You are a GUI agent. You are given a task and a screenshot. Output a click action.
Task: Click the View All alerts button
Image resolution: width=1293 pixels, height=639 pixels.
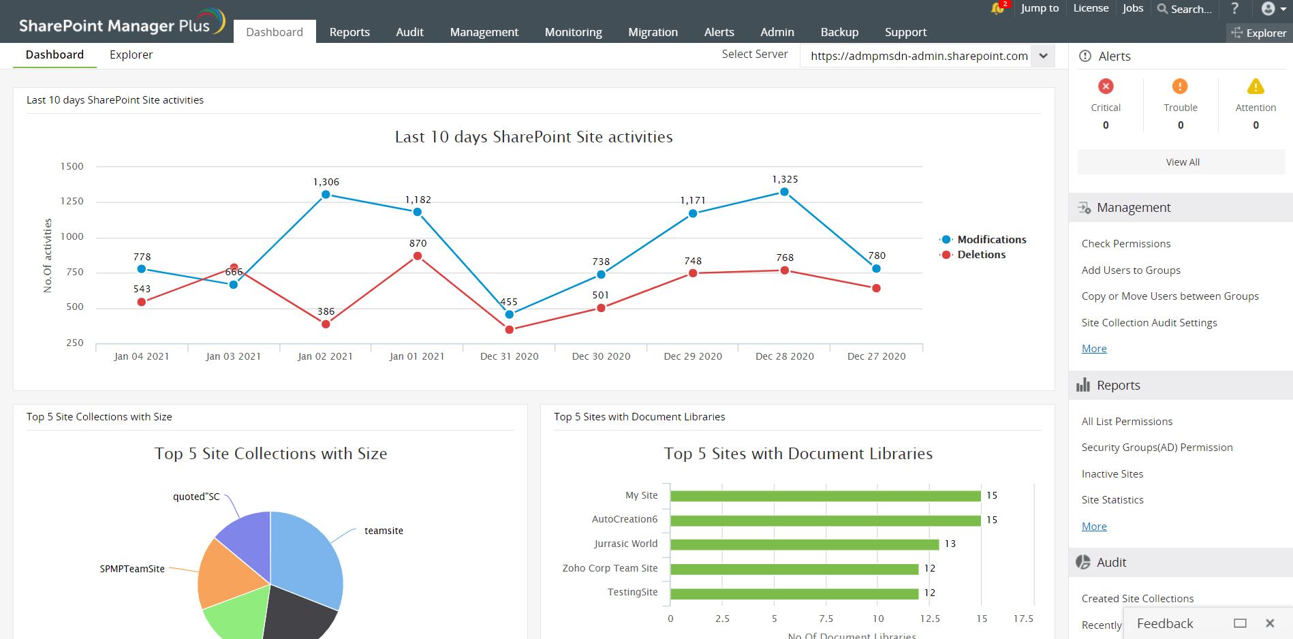tap(1182, 162)
